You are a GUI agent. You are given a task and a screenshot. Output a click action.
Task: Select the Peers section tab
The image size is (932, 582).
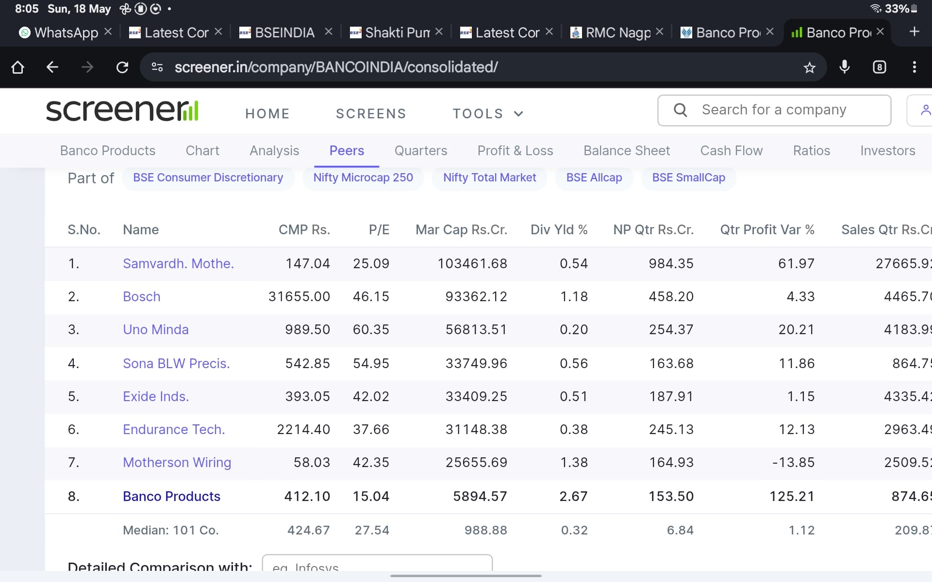(x=347, y=151)
